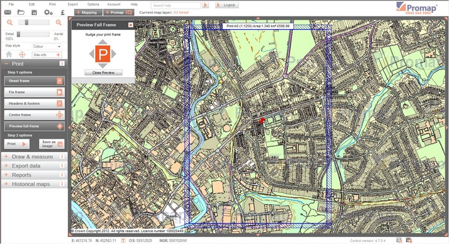Toggle the Promap search mode button
This screenshot has height=244, width=449.
coord(119,13)
